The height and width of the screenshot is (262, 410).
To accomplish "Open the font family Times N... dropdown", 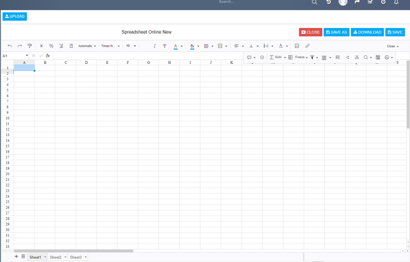I will 110,46.
